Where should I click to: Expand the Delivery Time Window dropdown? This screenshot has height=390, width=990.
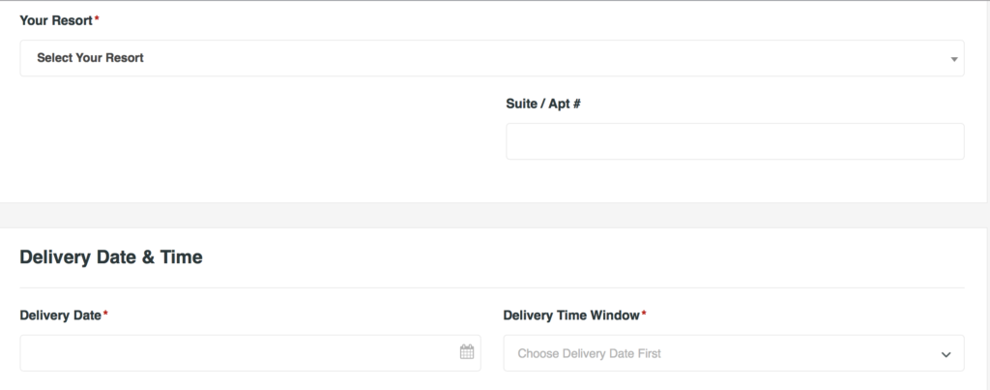coord(733,353)
